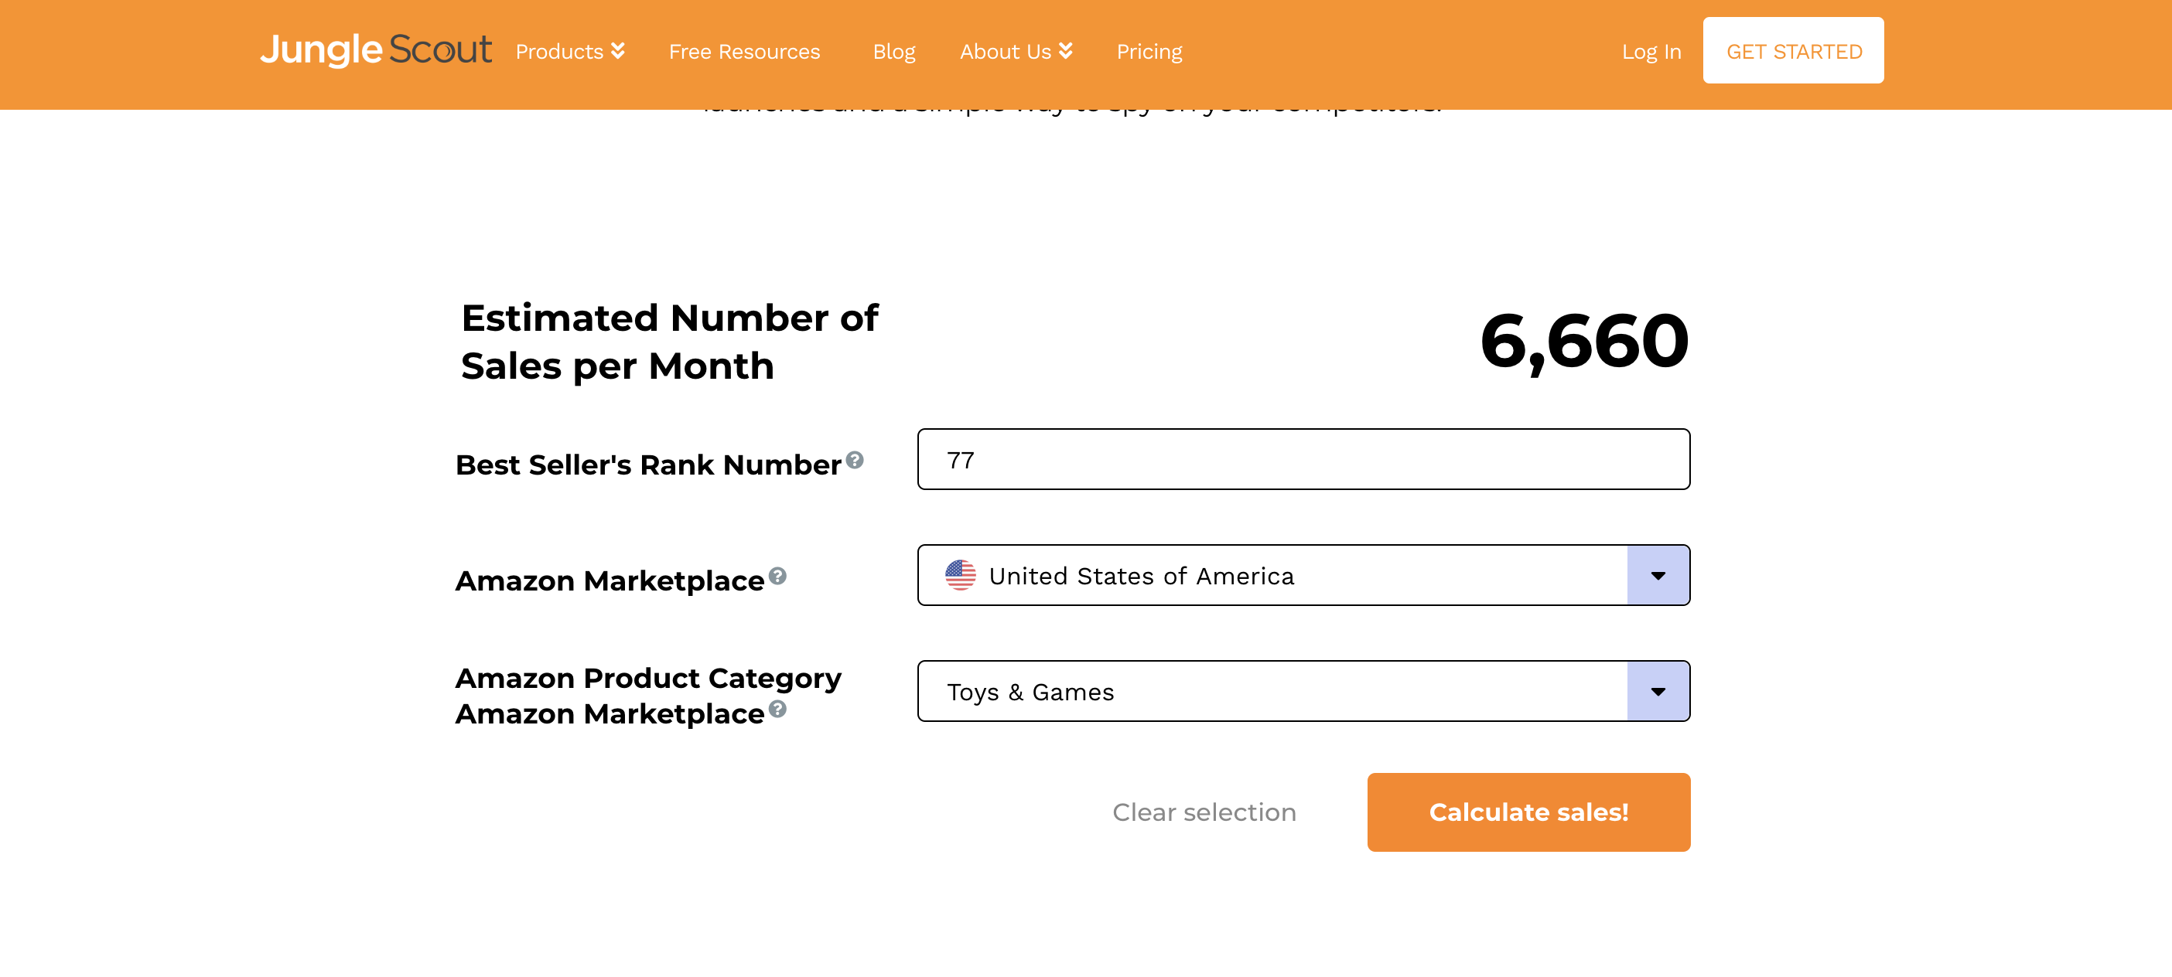This screenshot has width=2172, height=977.
Task: Navigate to the Pricing page
Action: point(1149,51)
